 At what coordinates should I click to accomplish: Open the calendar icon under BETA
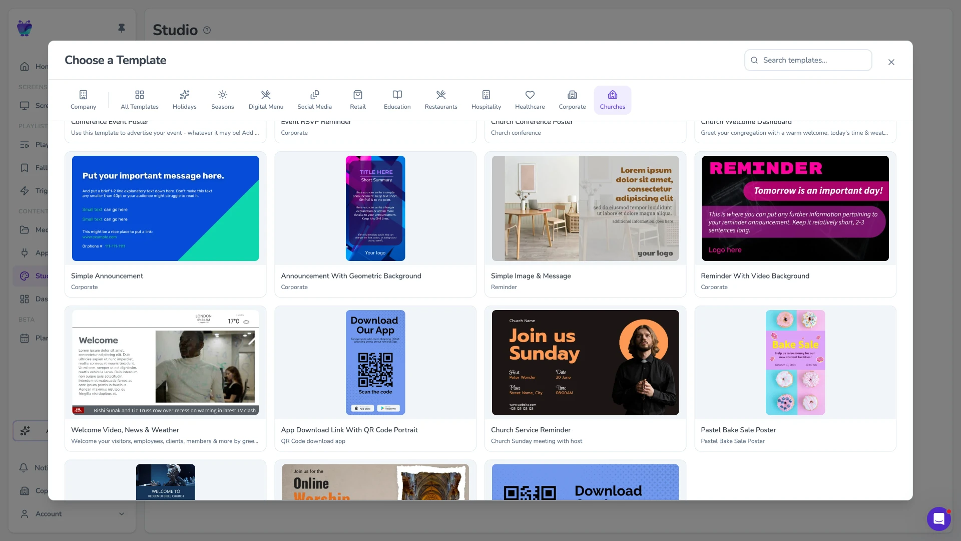[25, 338]
